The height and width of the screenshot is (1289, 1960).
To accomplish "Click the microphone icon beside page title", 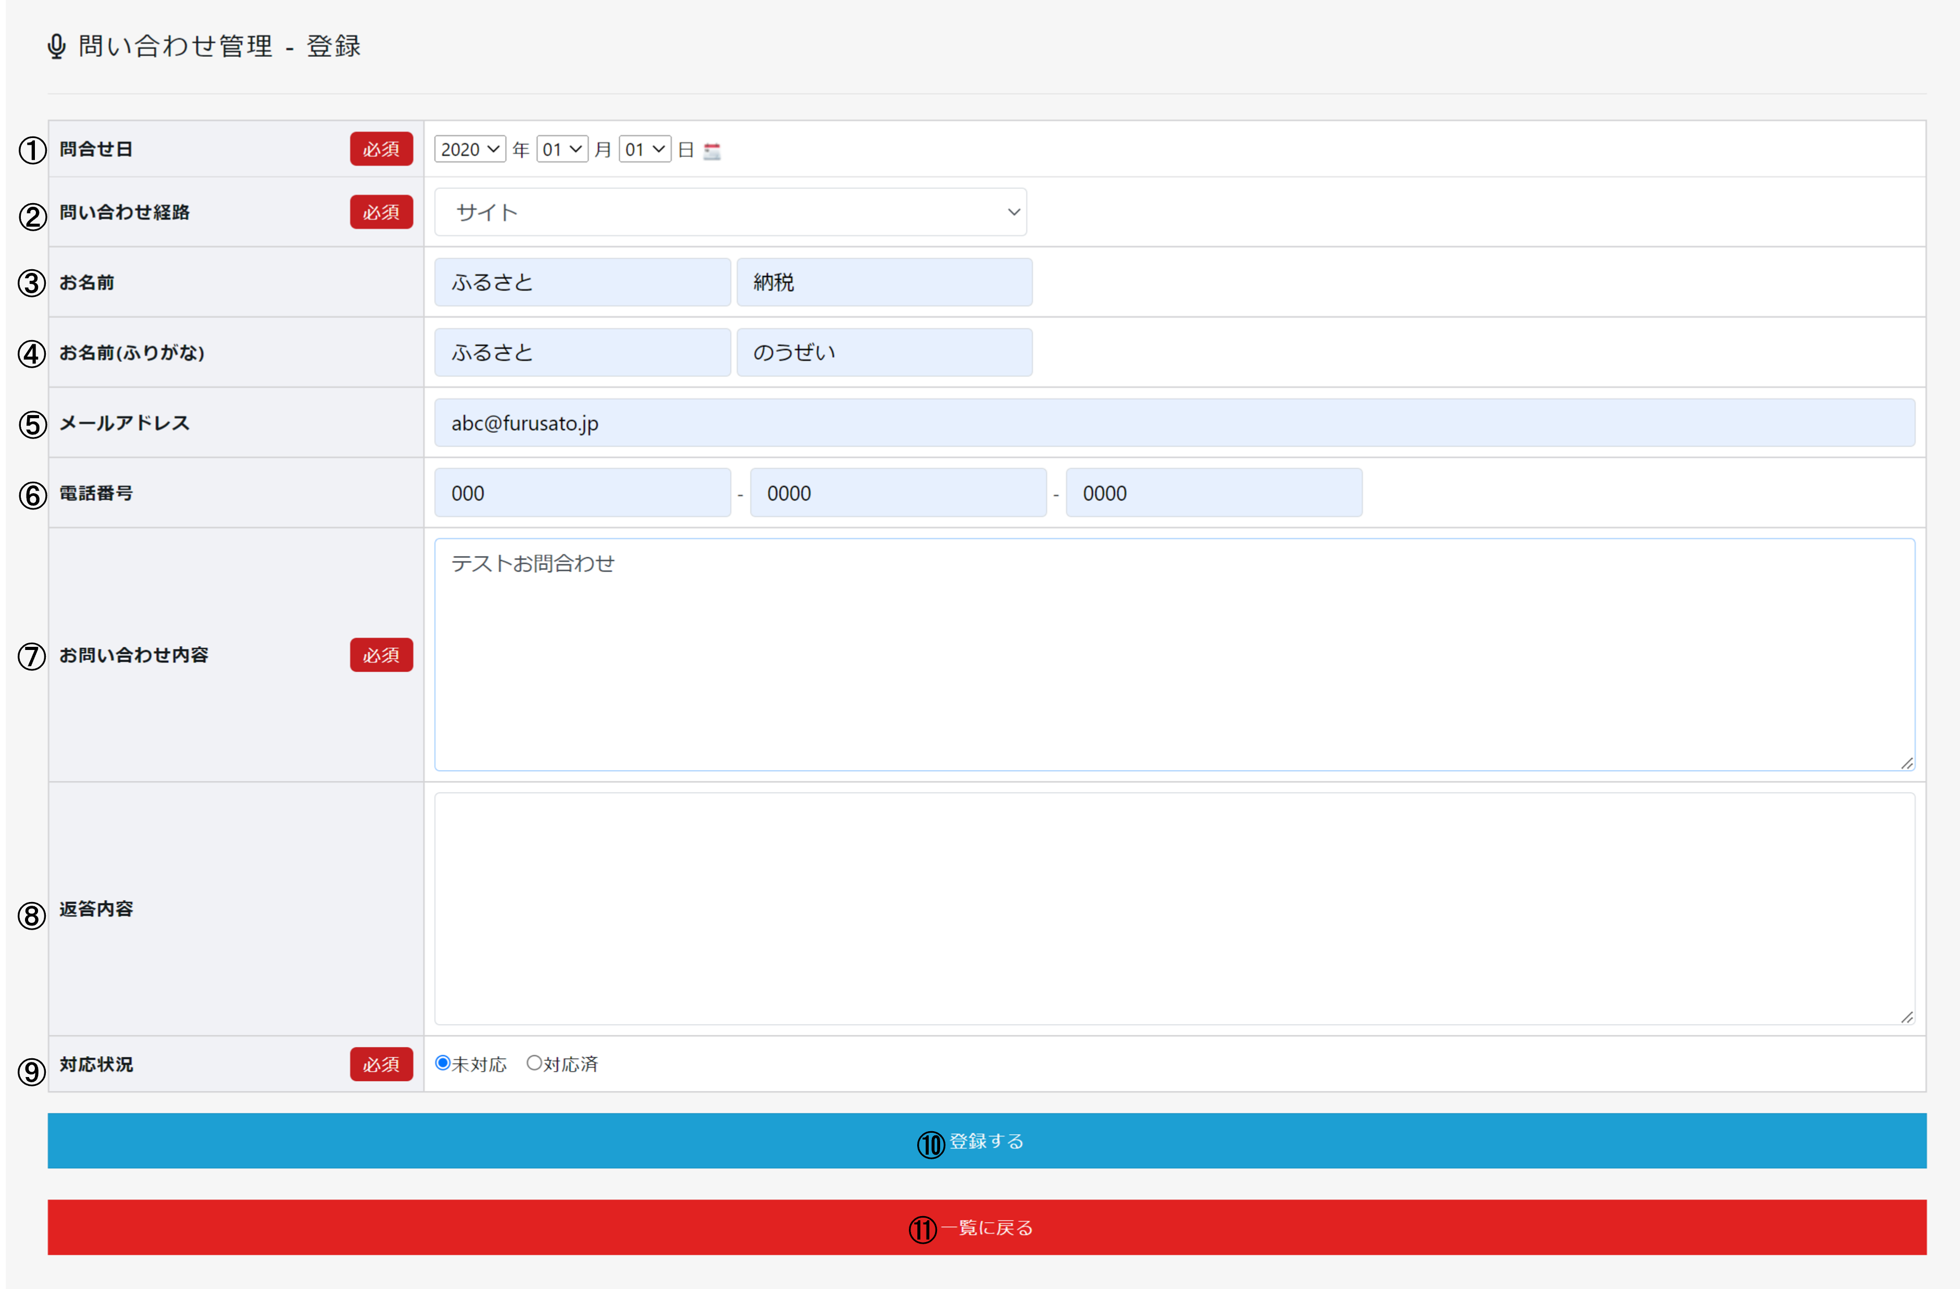I will click(56, 46).
